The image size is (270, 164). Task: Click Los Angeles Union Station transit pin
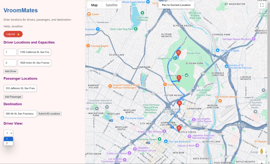pos(194,120)
